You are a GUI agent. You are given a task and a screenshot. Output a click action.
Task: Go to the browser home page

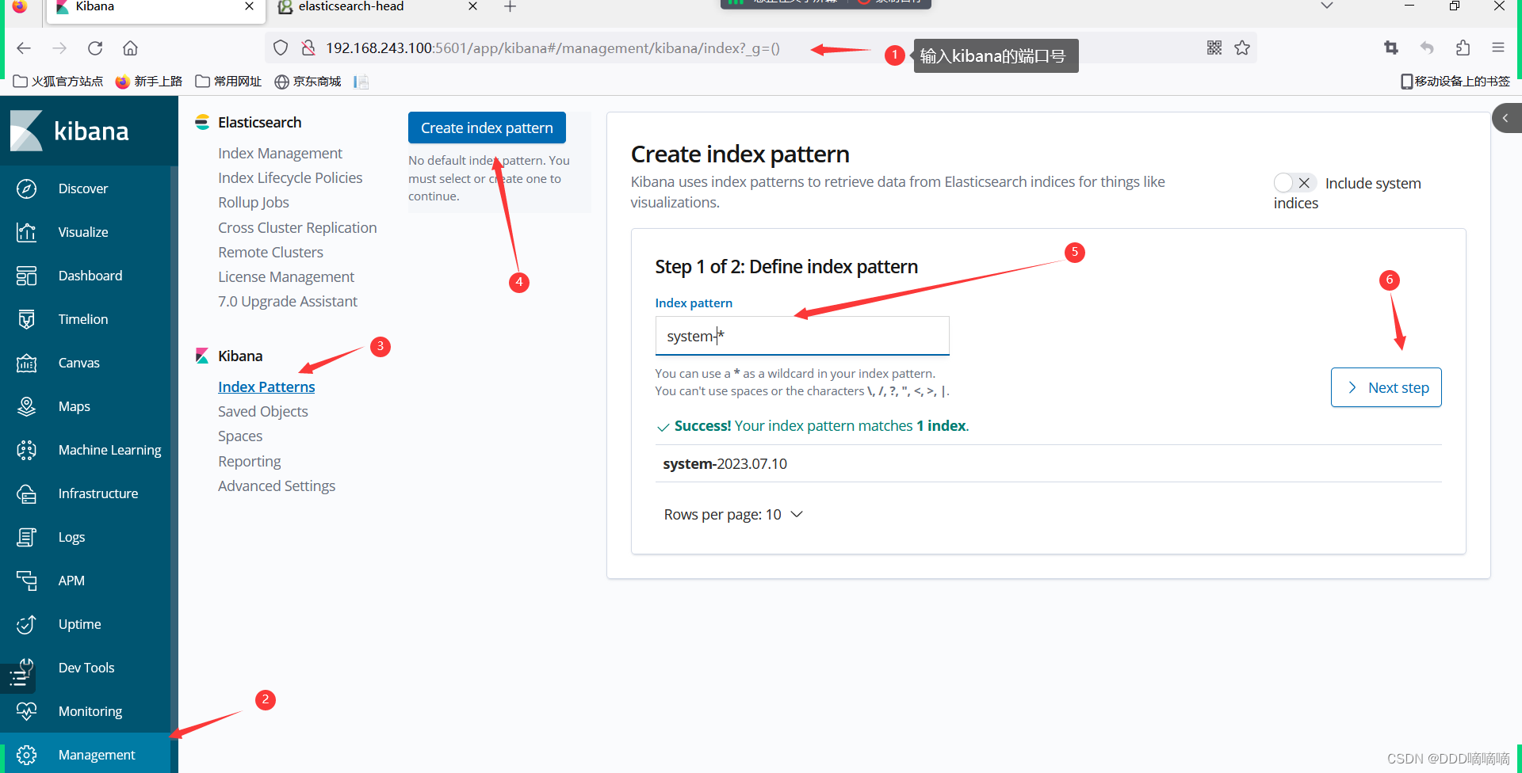(130, 48)
